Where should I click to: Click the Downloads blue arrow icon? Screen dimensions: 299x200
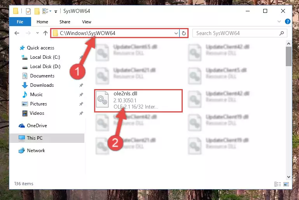click(x=25, y=85)
